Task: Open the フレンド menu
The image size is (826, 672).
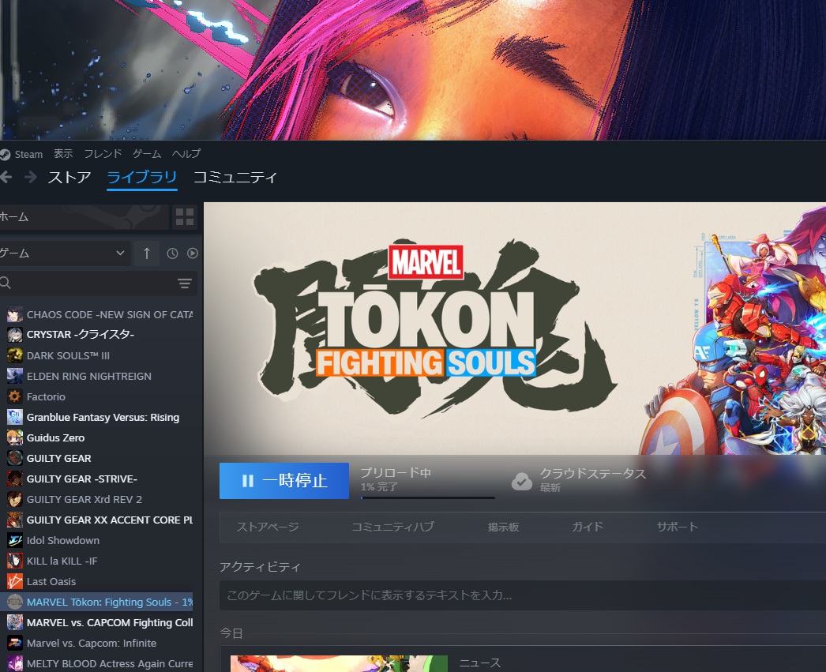Action: pos(103,154)
